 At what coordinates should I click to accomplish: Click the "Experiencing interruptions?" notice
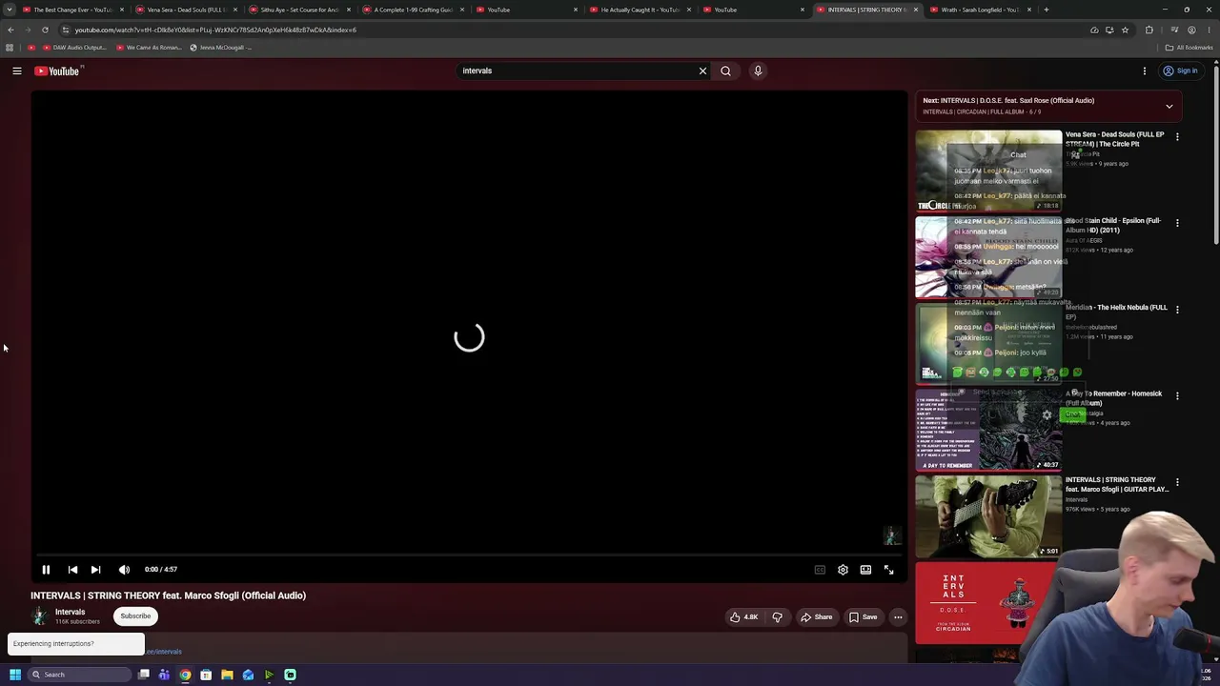coord(76,644)
